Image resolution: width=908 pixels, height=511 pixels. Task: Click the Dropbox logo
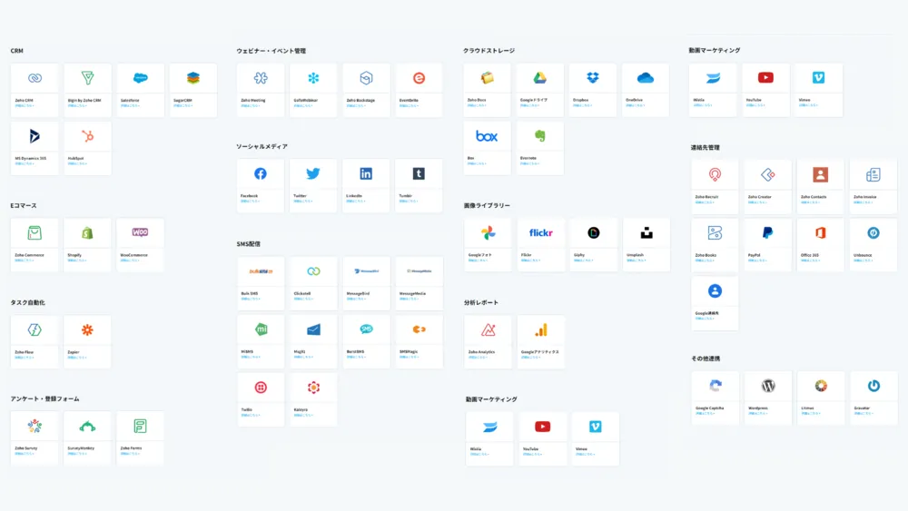pyautogui.click(x=592, y=77)
